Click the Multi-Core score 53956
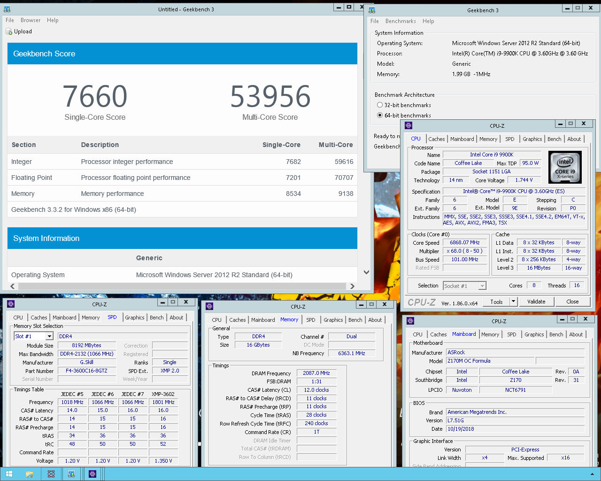 270,96
